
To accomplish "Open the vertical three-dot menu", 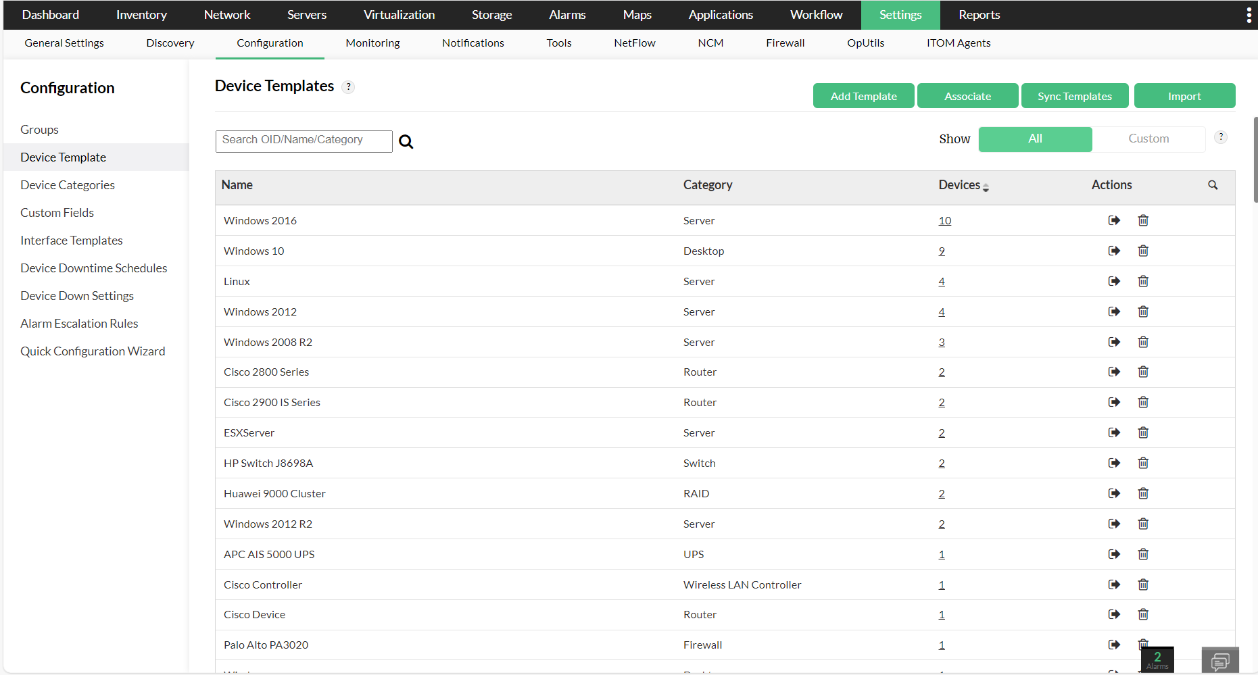I will click(x=1249, y=15).
